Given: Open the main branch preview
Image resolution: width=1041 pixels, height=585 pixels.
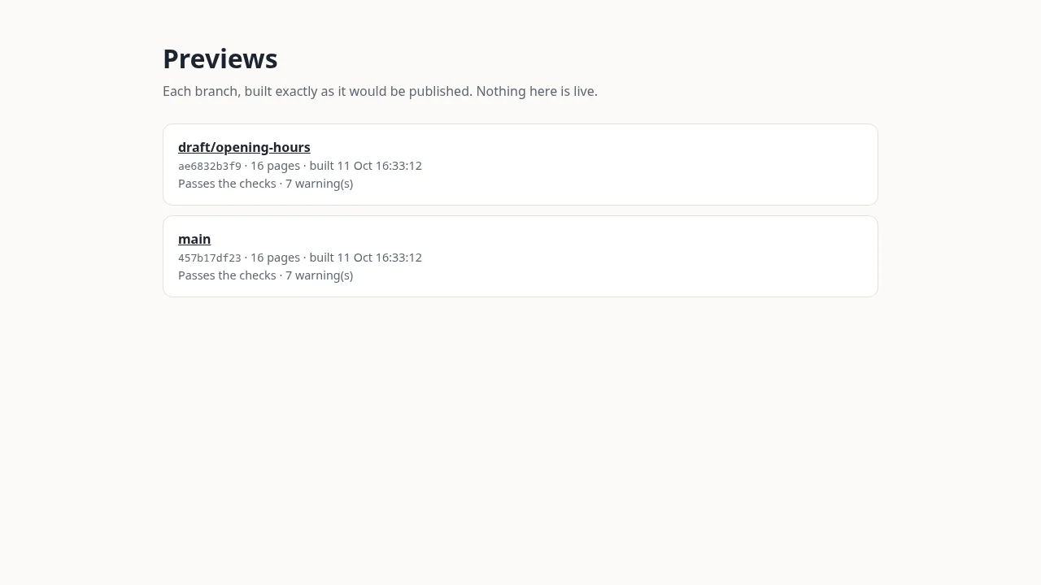Looking at the screenshot, I should pos(194,239).
